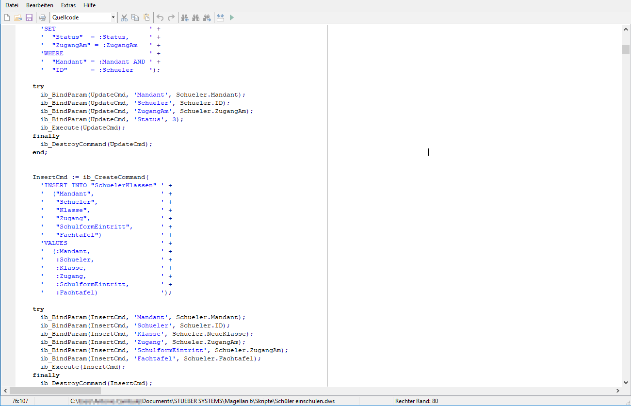Open an existing file via folder icon
The height and width of the screenshot is (406, 631).
coord(18,17)
